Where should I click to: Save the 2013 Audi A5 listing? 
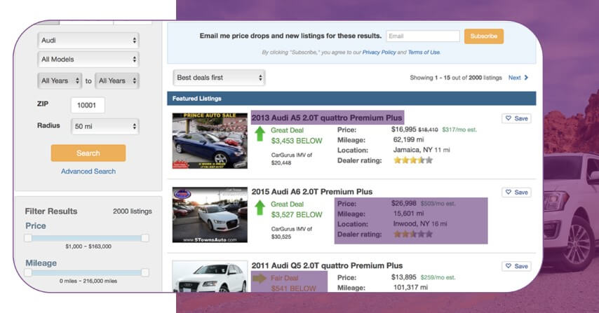[516, 118]
